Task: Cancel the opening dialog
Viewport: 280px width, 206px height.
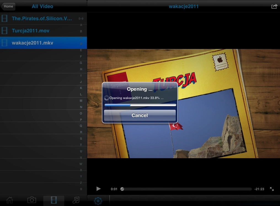Action: coord(140,115)
